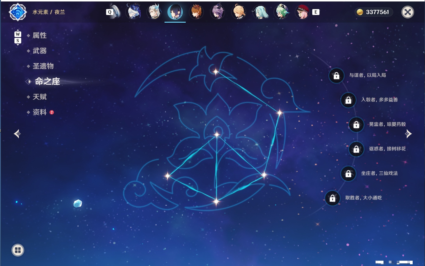The width and height of the screenshot is (425, 266).
Task: Open the locked 晃盅者, 琼畟药骰 constellation
Action: (356, 124)
